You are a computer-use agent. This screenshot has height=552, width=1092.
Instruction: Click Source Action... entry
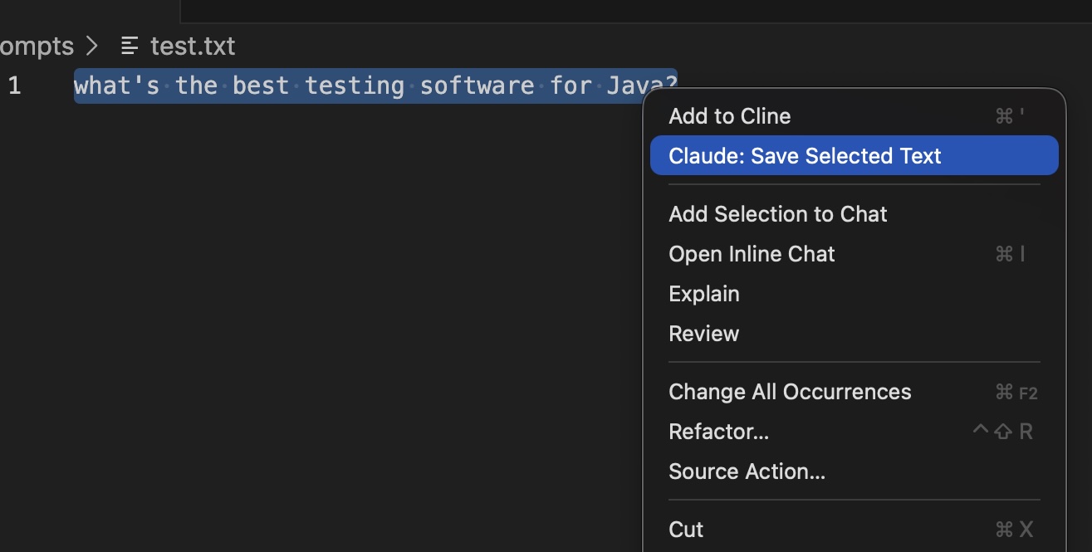tap(747, 471)
